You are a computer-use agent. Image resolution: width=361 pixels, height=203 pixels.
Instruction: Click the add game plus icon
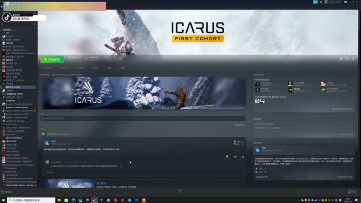pos(3,192)
